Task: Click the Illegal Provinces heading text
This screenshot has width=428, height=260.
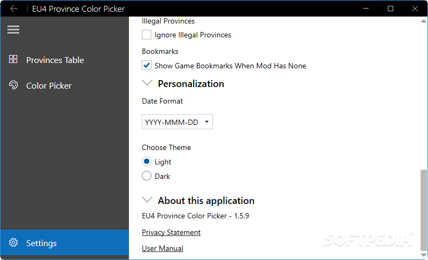Action: [x=168, y=21]
